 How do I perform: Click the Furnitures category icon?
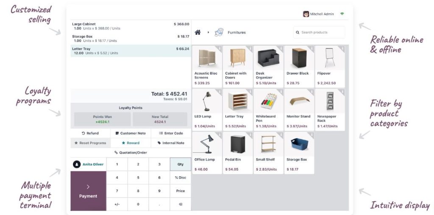[x=219, y=32]
